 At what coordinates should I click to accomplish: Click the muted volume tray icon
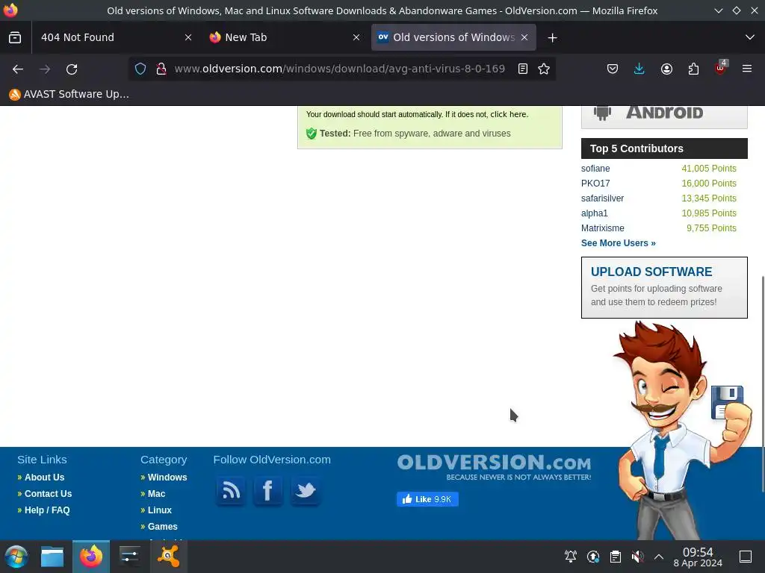tap(637, 557)
